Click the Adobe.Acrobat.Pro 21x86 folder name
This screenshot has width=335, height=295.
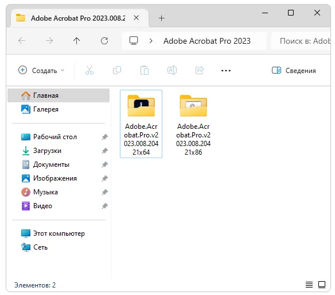193,139
